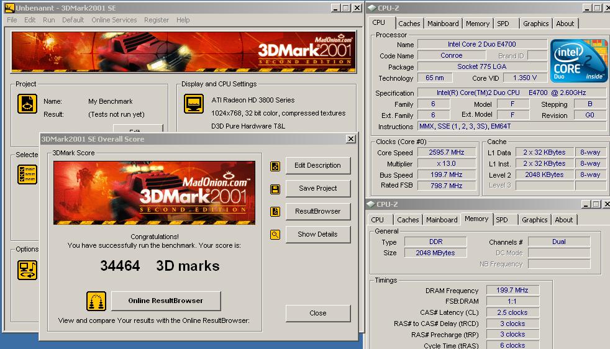Screen dimensions: 610x349
Task: Open the Edit menu in 3DMark2001
Action: (x=30, y=20)
